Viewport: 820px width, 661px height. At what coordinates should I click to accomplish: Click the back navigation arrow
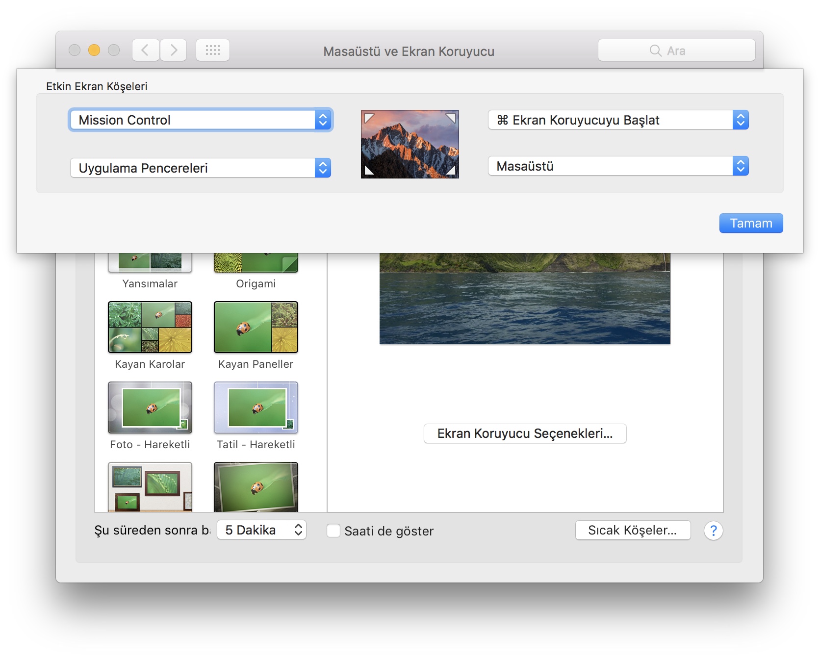[145, 50]
